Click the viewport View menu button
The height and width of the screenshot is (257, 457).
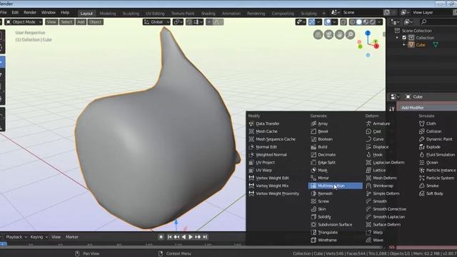(x=51, y=22)
